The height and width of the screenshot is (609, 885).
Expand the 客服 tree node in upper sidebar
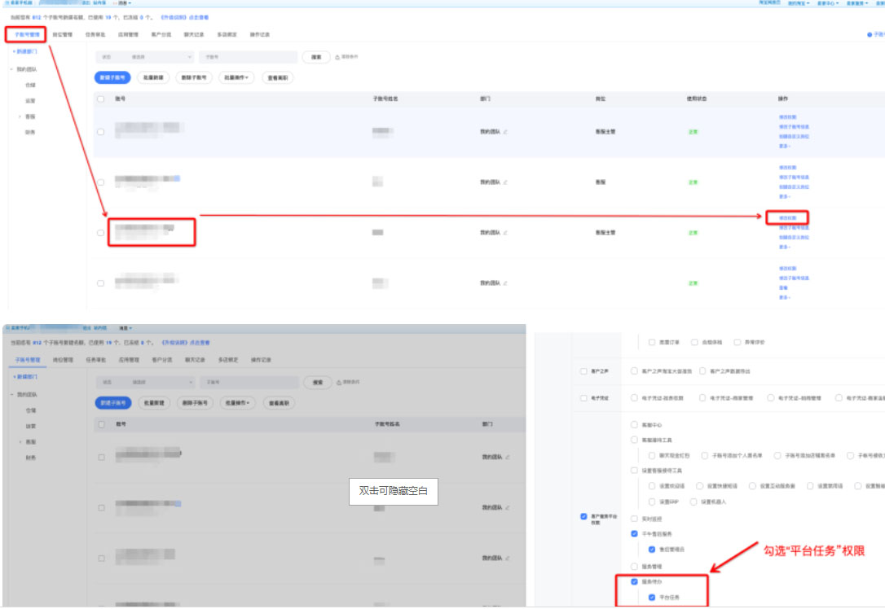[20, 116]
